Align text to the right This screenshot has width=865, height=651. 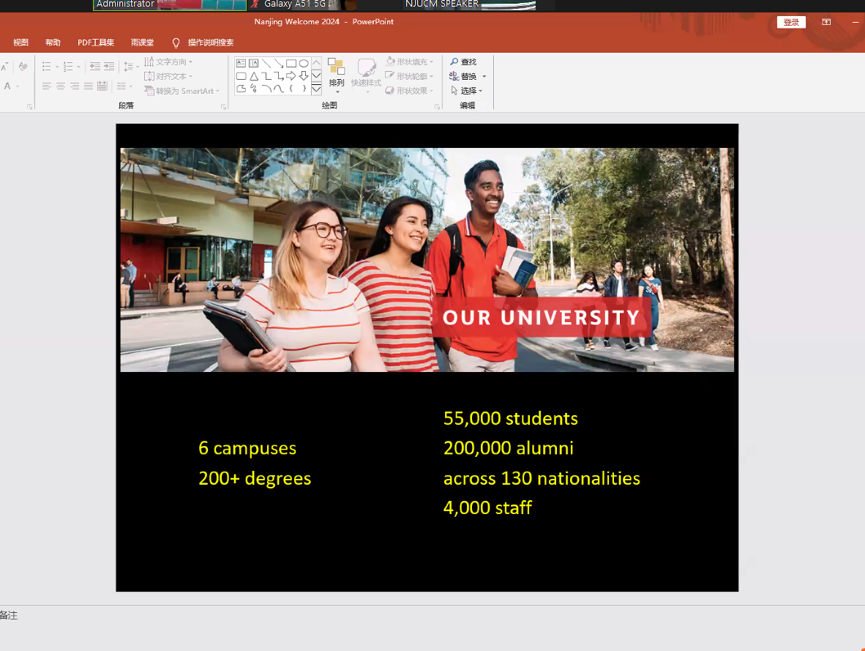point(74,86)
